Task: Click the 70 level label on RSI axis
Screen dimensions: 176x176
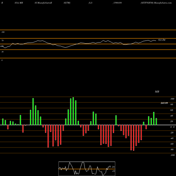Action: (2, 40)
